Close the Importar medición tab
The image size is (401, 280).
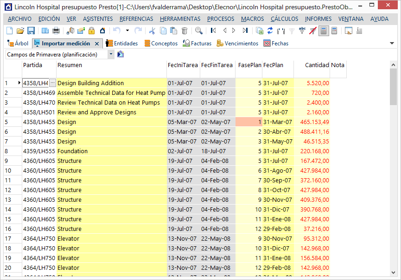tap(97, 44)
